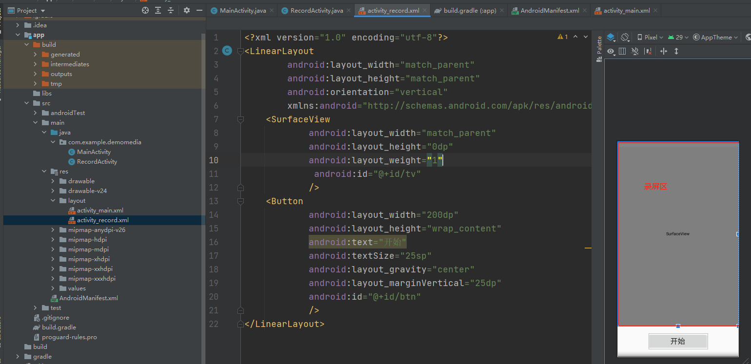Select the libs folder
The height and width of the screenshot is (364, 751).
click(x=42, y=94)
